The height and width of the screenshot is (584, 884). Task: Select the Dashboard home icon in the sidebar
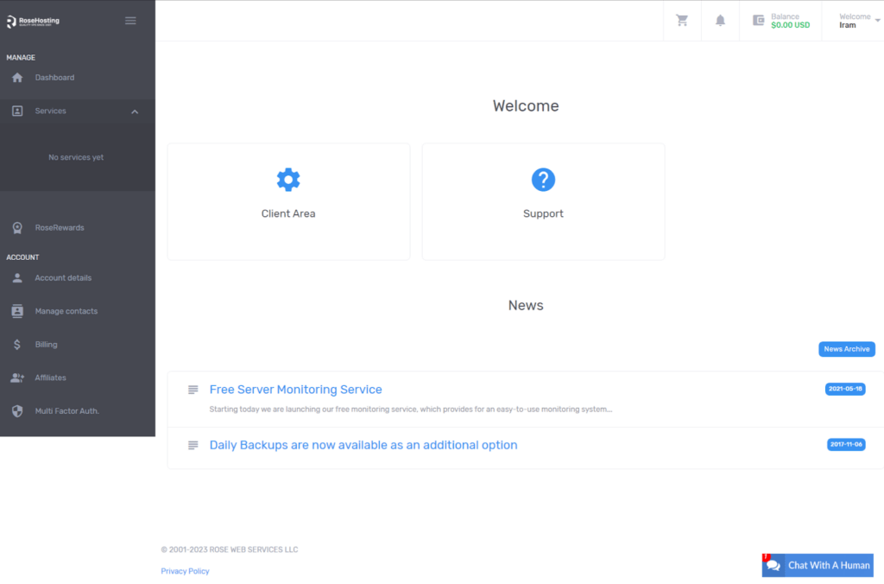(17, 77)
